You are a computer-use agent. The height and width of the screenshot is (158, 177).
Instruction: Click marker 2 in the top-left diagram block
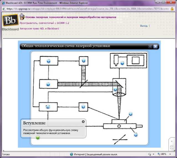(x=49, y=61)
